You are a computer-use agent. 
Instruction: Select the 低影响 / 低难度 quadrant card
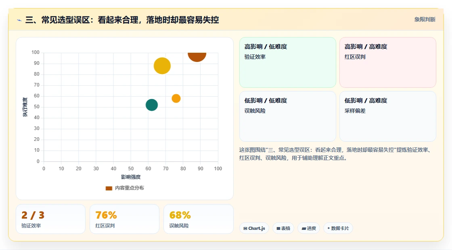click(x=288, y=116)
